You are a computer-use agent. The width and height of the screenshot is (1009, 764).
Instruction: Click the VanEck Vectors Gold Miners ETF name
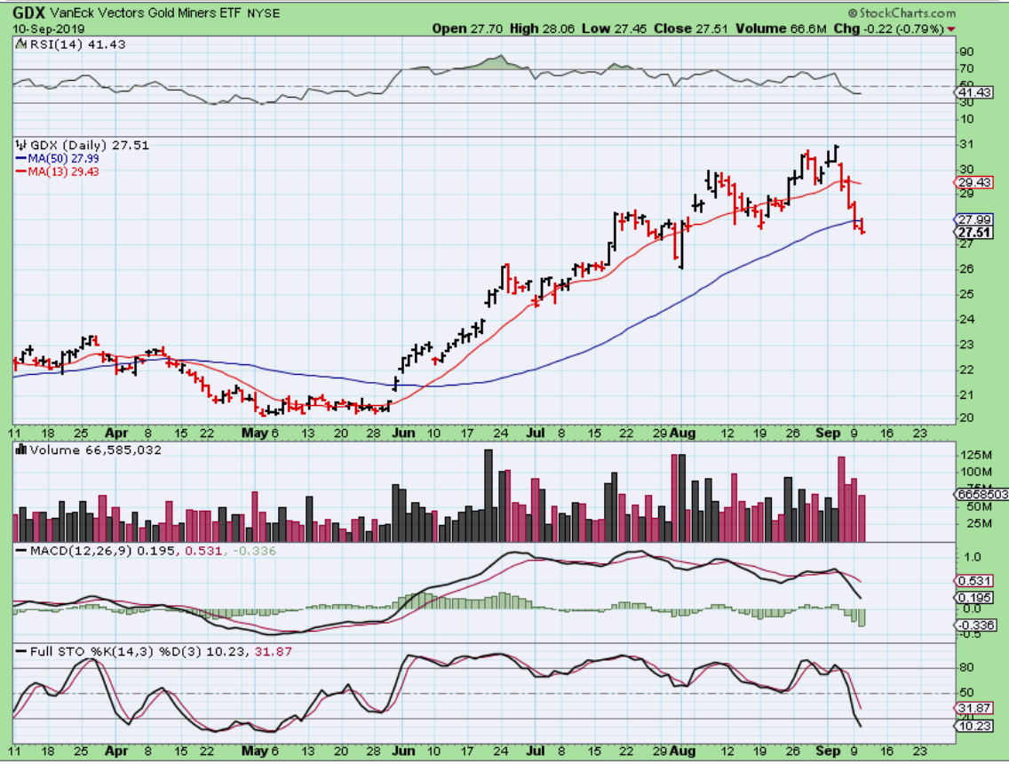[x=146, y=12]
